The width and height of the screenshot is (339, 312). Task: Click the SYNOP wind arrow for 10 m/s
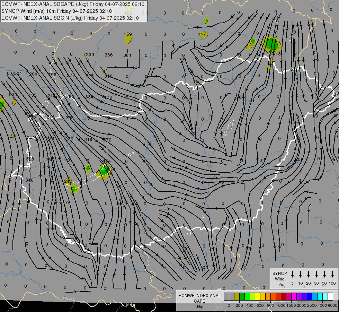[x=301, y=274]
